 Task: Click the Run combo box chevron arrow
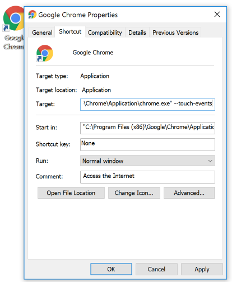click(x=210, y=161)
